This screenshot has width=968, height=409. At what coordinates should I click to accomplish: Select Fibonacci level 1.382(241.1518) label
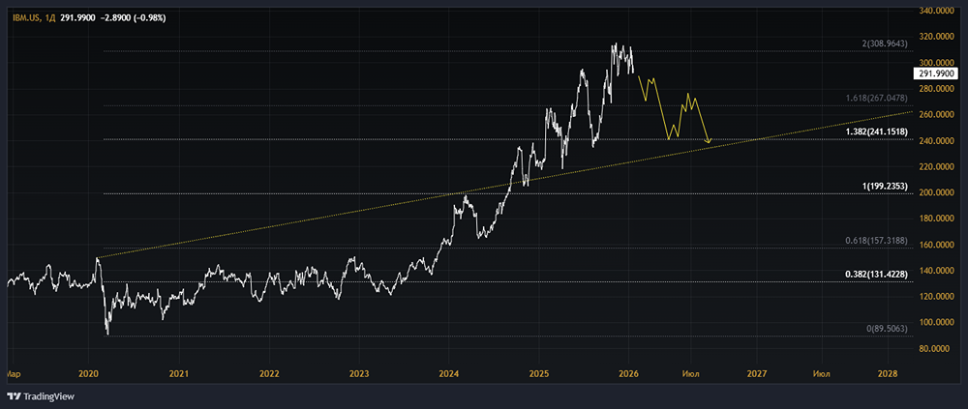pyautogui.click(x=875, y=132)
